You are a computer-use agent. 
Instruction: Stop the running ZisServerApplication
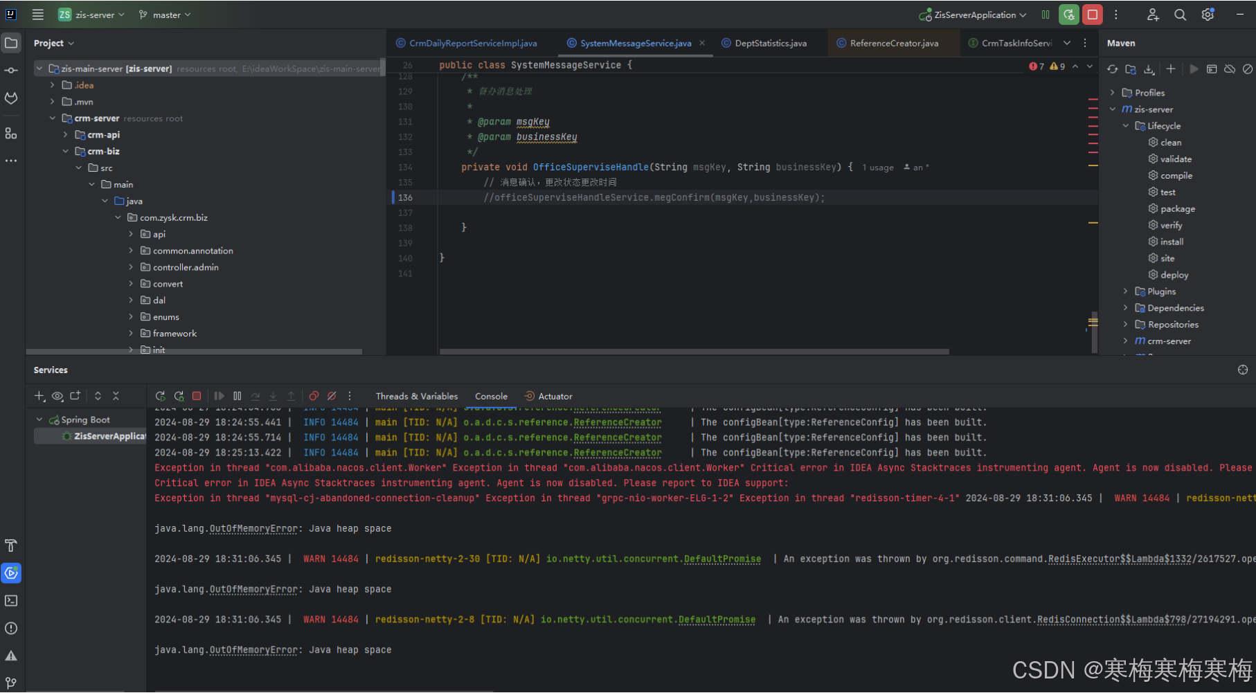tap(197, 395)
